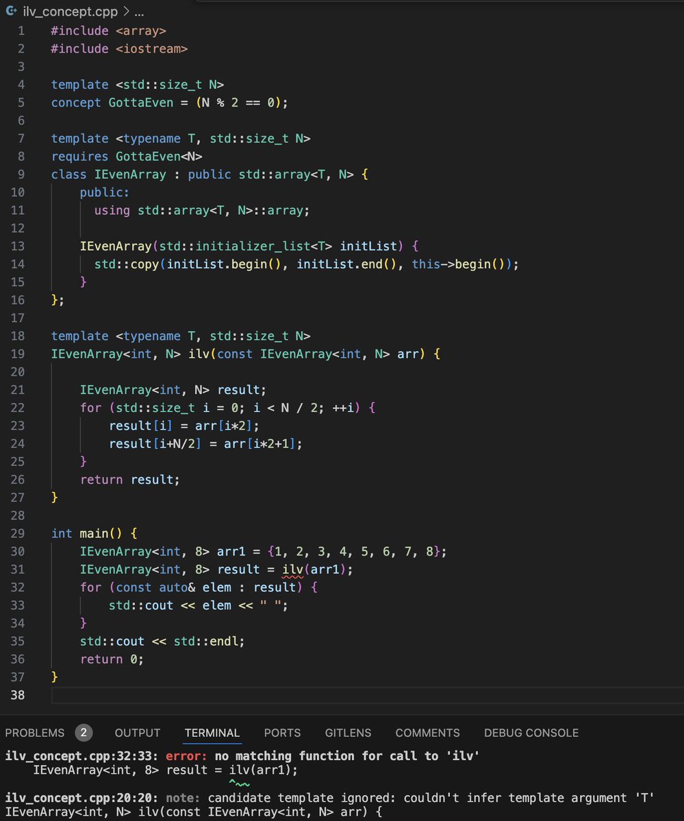Click the '#include <array>' line
The image size is (684, 821).
[x=109, y=31]
